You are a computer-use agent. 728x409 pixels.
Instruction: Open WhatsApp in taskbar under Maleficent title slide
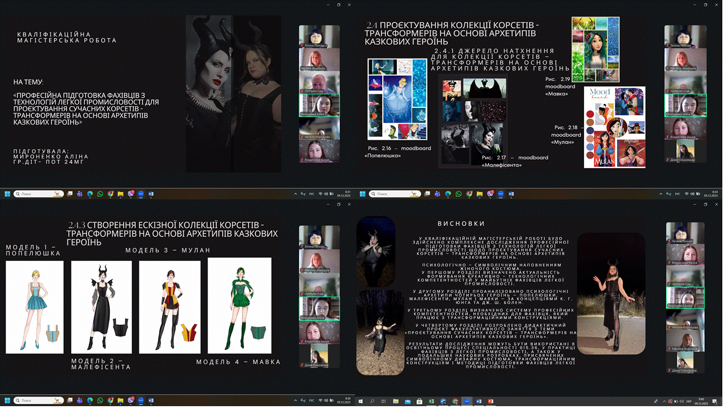coord(100,194)
